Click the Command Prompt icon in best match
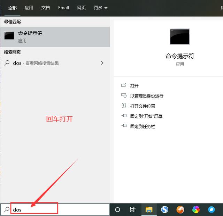This screenshot has height=216, width=223. (x=9, y=35)
